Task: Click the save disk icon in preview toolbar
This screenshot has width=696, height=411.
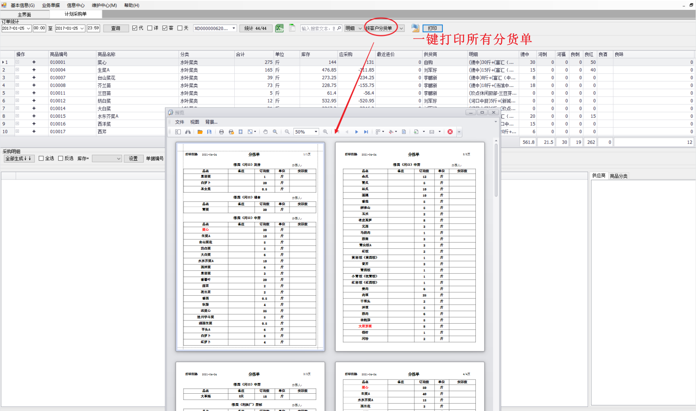Action: [209, 132]
